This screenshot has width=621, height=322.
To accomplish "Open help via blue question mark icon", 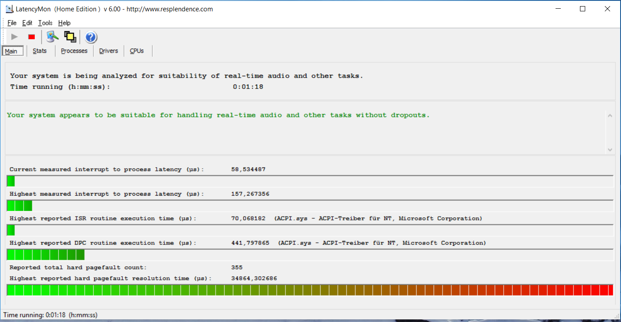I will pos(91,37).
